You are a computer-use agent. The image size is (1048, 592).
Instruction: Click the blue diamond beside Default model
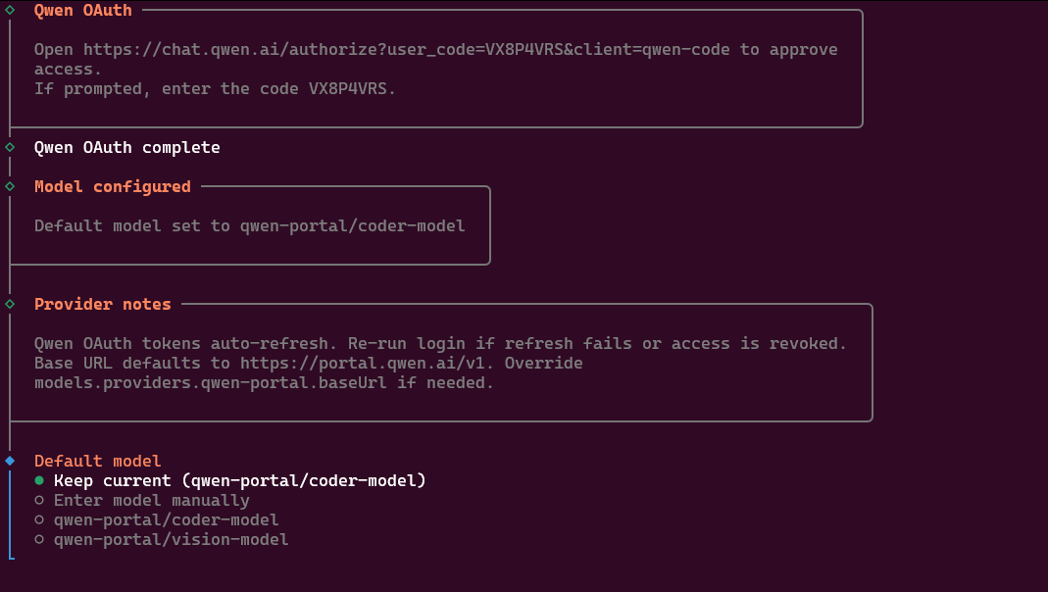pos(10,461)
